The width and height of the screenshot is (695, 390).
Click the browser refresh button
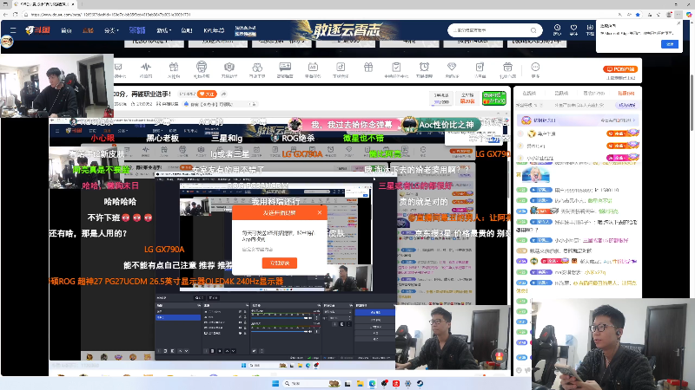(16, 15)
